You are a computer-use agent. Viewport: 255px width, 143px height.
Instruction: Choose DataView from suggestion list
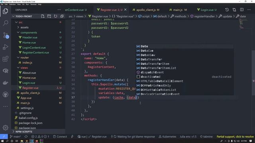click(x=185, y=55)
